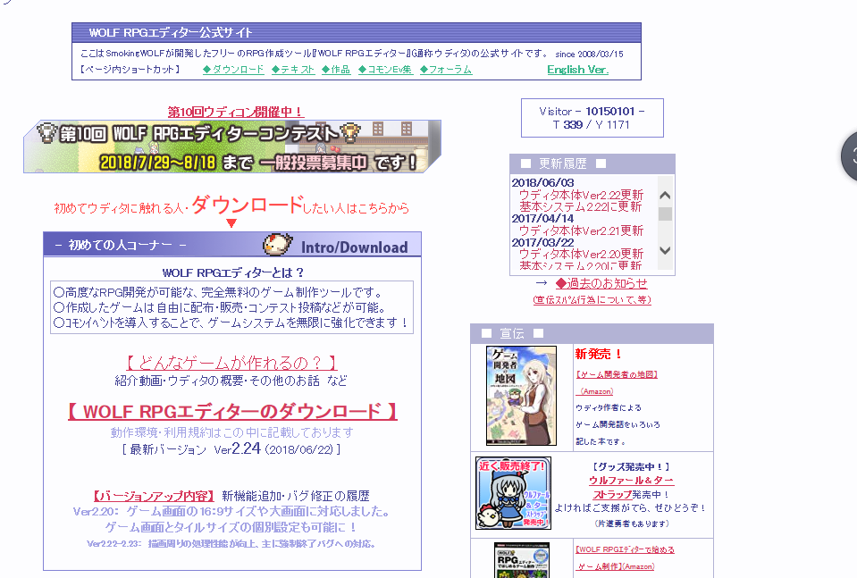
Task: Open 【ゲーム開発者の地図】 Amazon link
Action: (617, 382)
